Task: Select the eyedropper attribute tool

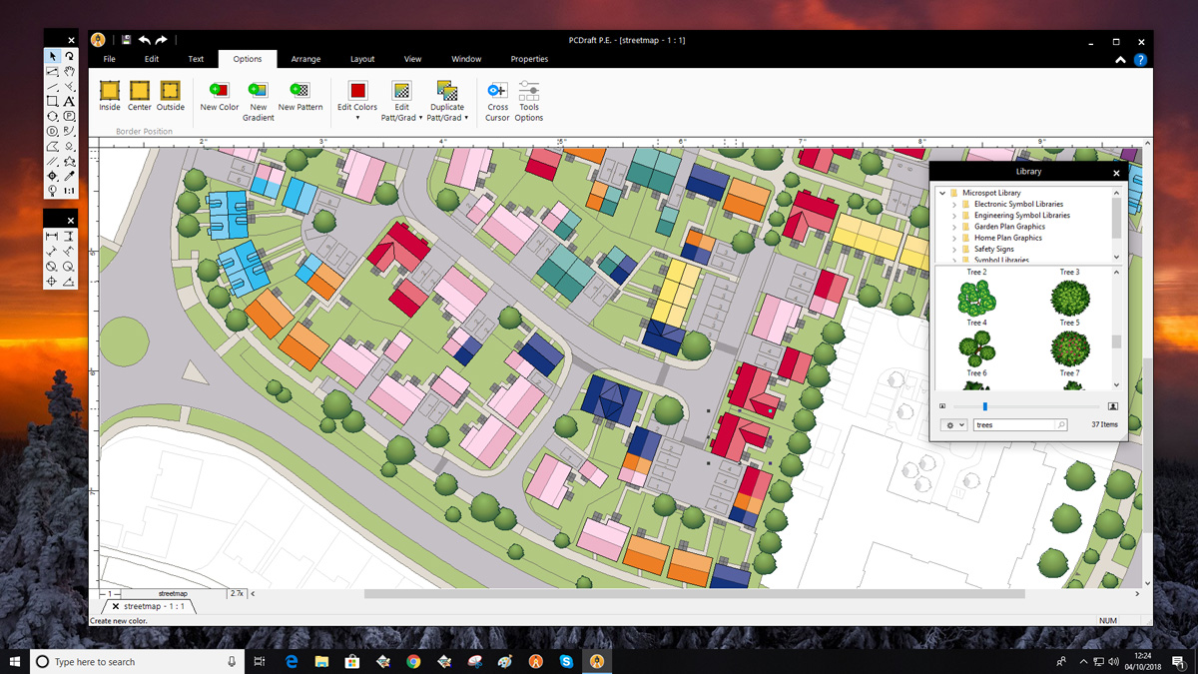Action: pos(69,177)
